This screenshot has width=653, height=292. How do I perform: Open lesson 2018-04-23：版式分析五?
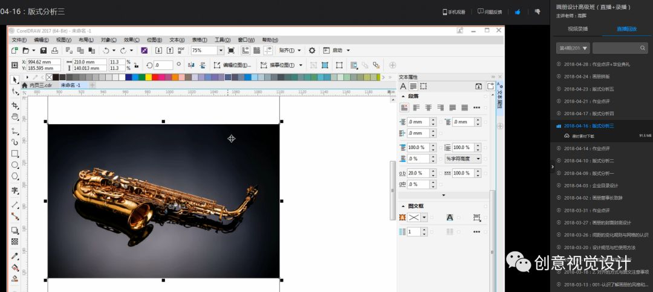coord(589,89)
